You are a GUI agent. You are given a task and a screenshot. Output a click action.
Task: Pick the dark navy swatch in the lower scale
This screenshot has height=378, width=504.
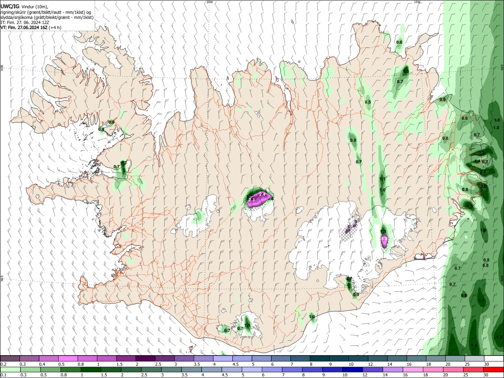[353, 370]
